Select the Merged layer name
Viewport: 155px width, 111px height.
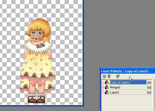pos(115,87)
